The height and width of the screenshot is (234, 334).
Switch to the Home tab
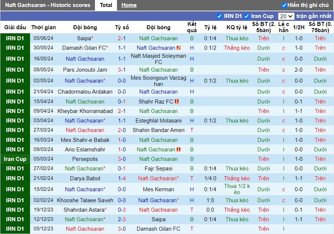(x=129, y=5)
